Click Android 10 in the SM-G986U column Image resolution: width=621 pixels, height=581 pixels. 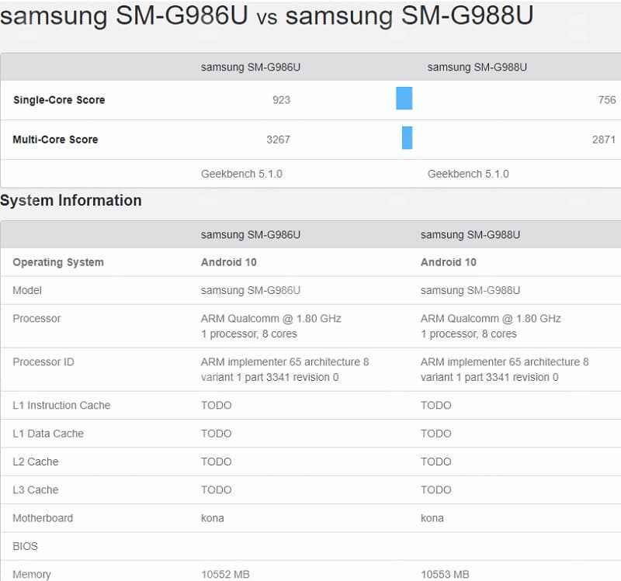click(x=228, y=262)
